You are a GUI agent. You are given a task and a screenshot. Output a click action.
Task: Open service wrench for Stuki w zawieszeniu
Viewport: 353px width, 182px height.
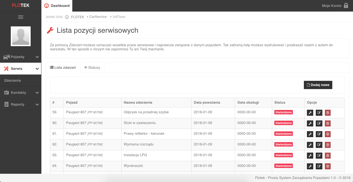point(310,123)
